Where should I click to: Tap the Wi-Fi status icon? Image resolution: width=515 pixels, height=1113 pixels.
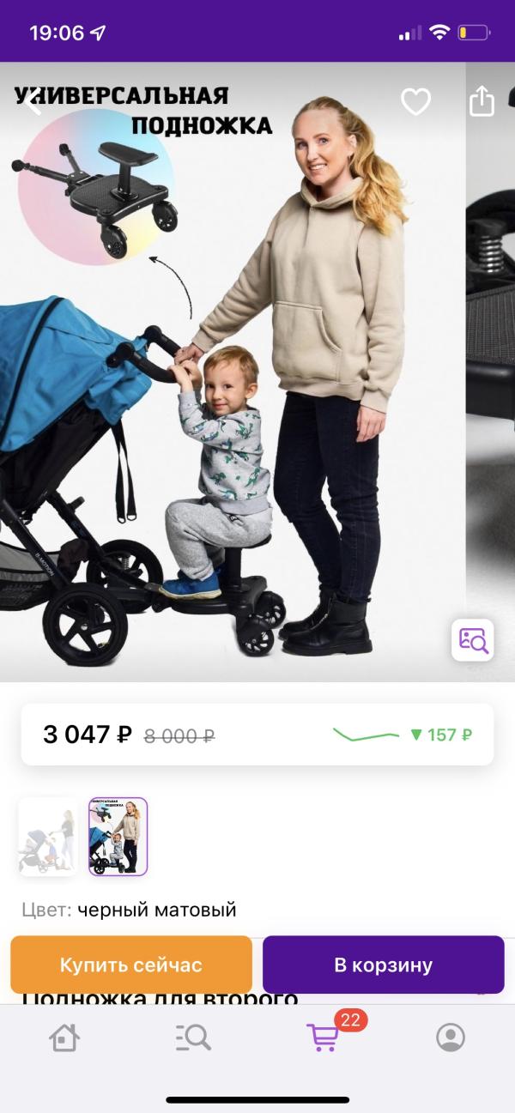point(440,33)
